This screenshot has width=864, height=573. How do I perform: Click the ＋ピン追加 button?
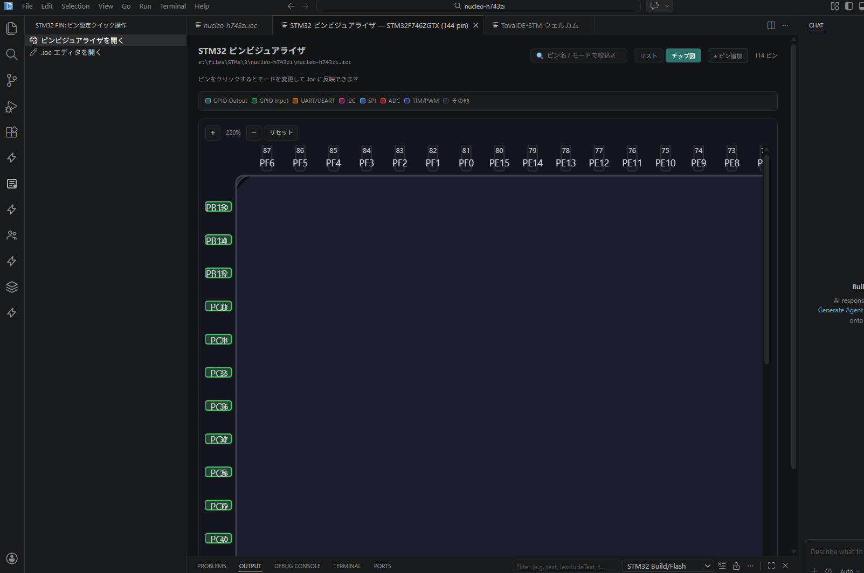point(728,56)
